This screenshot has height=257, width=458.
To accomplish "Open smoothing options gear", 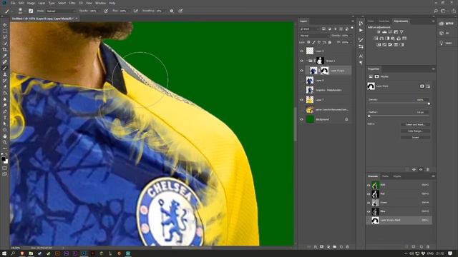I will (x=172, y=11).
